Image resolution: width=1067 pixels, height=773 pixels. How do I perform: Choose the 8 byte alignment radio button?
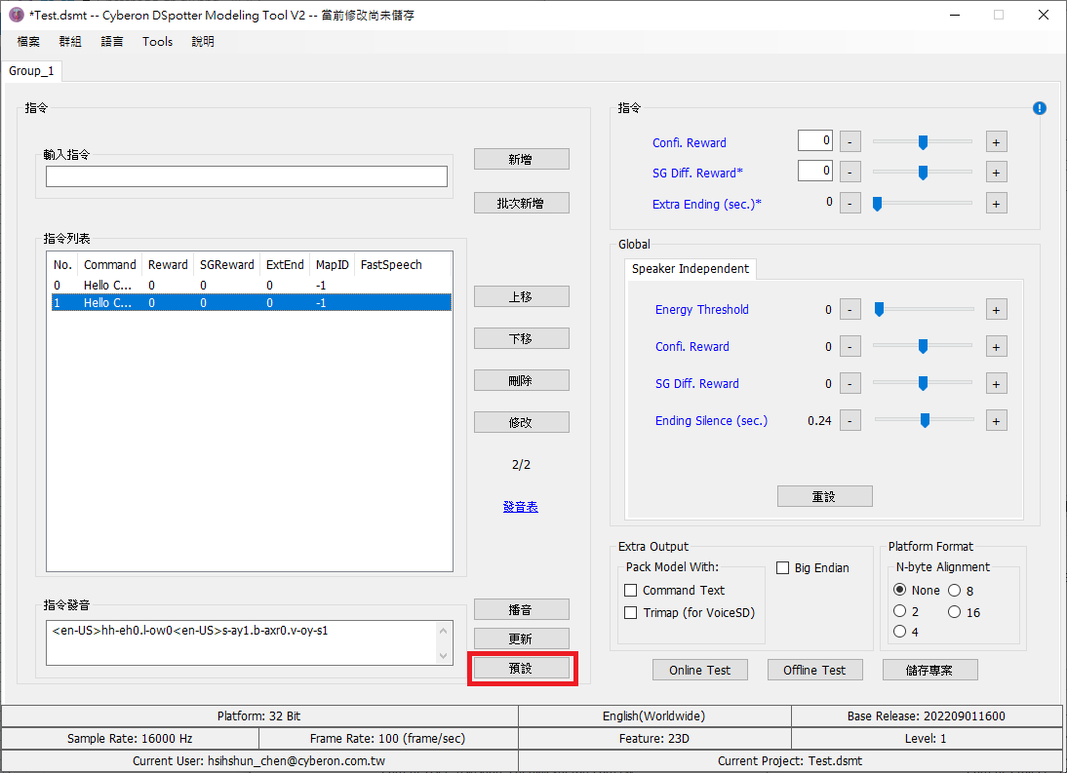click(x=955, y=591)
